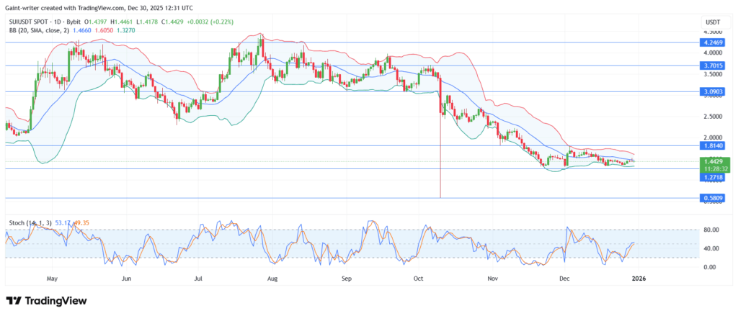Click the Jul label on time axis

199,279
